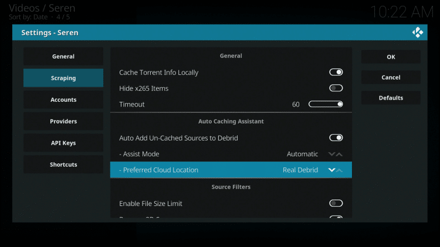Turn on Enable File Size Limit
Viewport: 440px width, 247px height.
[x=336, y=204]
